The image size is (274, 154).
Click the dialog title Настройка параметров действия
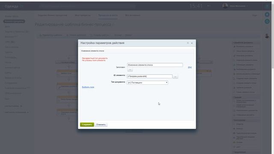(x=102, y=43)
